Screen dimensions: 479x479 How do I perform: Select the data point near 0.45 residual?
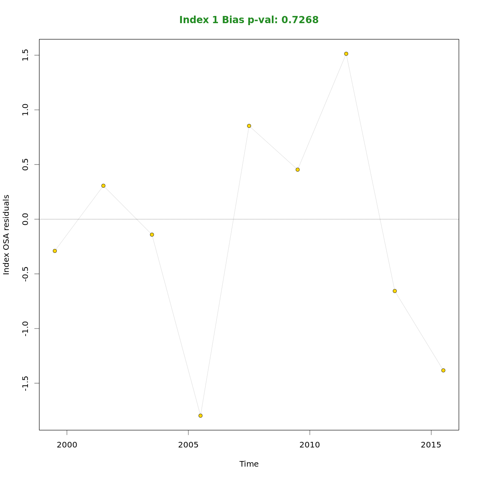click(x=297, y=170)
